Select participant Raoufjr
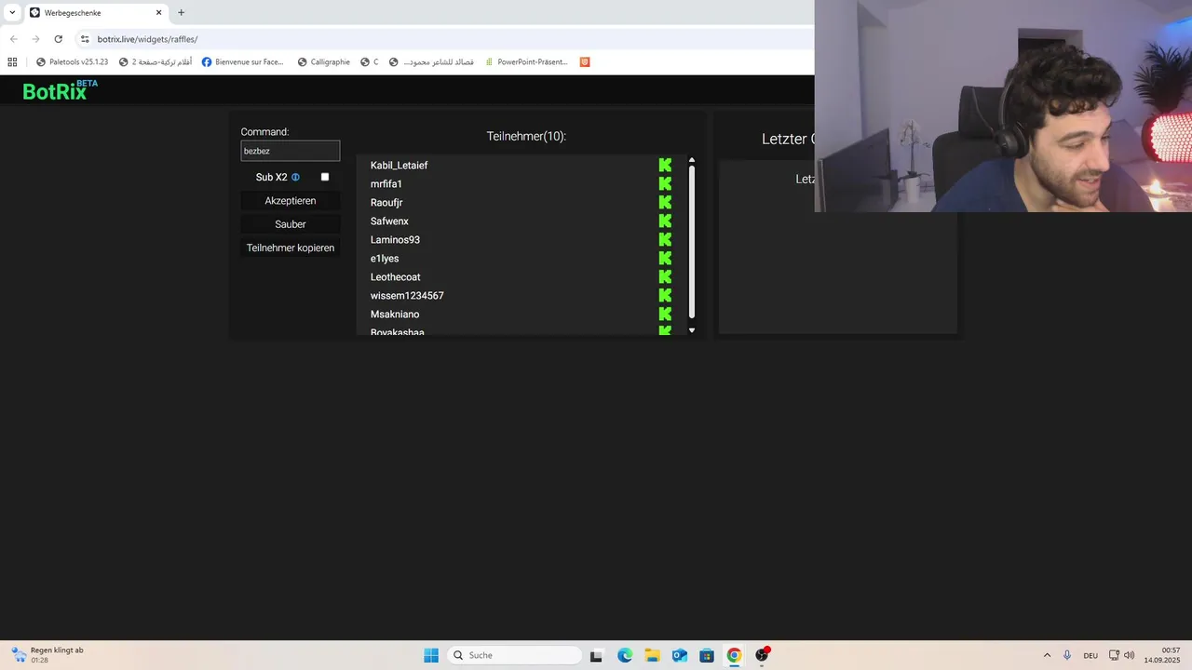Viewport: 1192px width, 670px height. coord(386,202)
